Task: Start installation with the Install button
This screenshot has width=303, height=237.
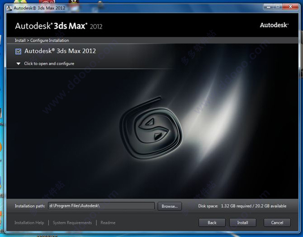Action: [243, 222]
